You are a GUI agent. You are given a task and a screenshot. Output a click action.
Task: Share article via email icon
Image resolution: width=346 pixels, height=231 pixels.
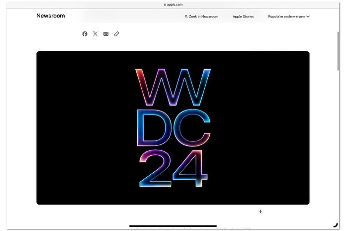click(x=106, y=34)
